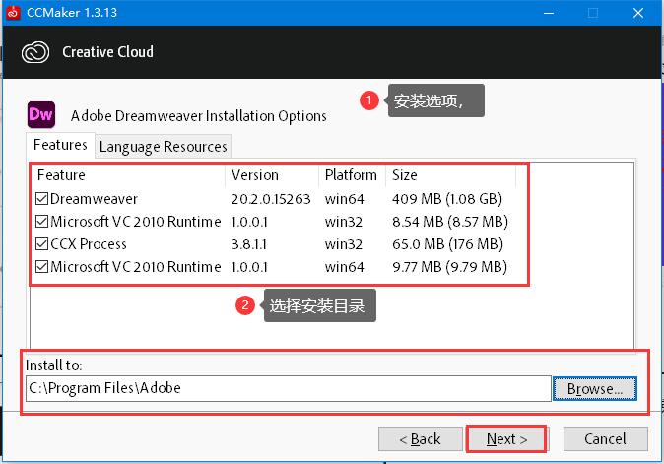
Task: Click the Dreamweaver Dw icon
Action: click(41, 114)
